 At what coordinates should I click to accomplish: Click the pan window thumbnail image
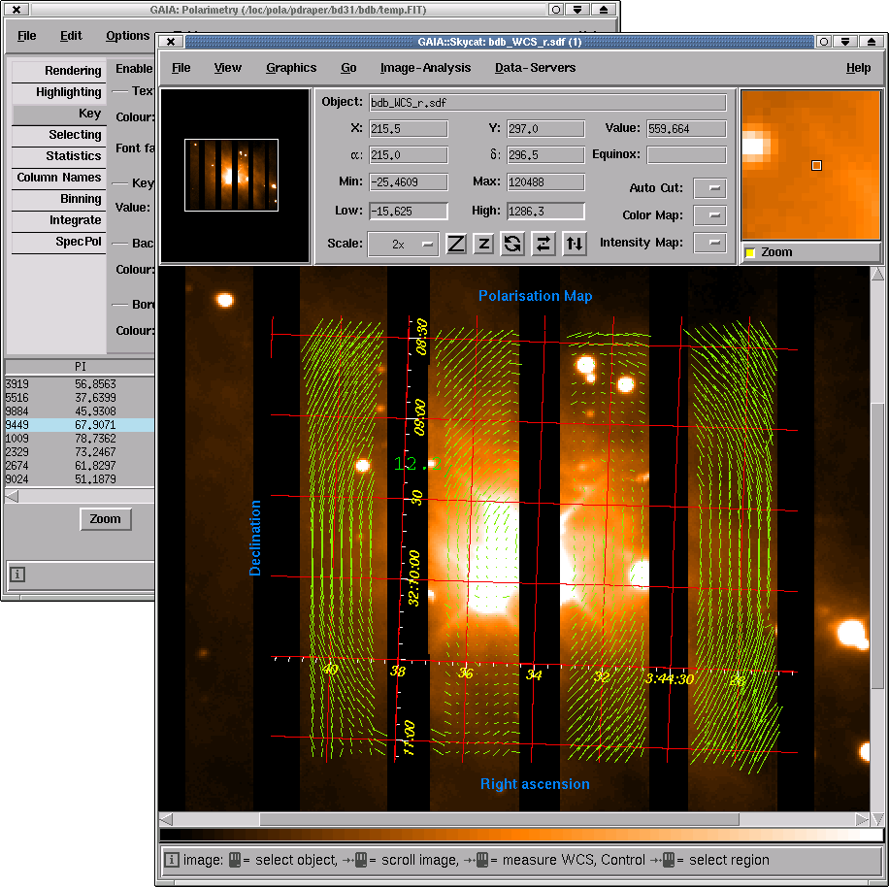[x=231, y=175]
